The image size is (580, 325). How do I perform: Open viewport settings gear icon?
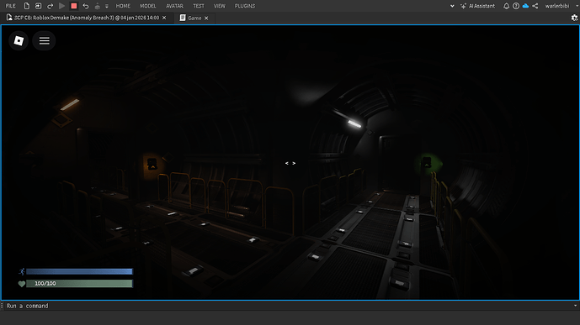(x=574, y=18)
